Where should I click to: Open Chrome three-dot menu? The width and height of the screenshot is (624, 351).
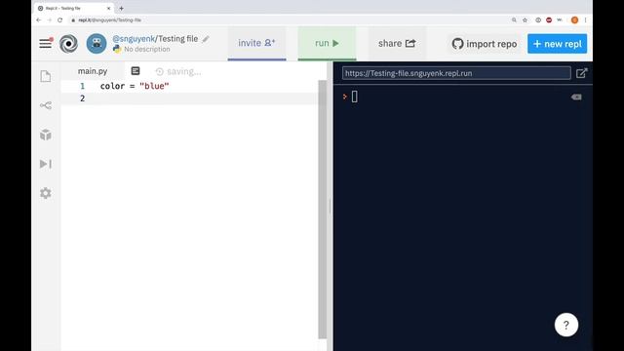(585, 19)
